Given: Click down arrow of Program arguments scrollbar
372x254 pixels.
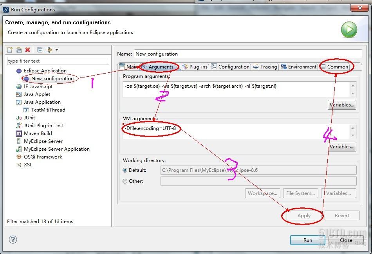Looking at the screenshot, I should point(353,94).
